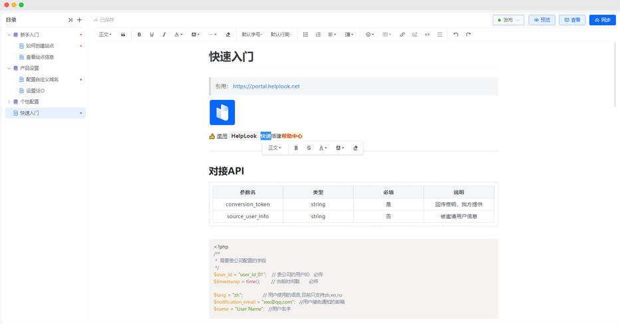The height and width of the screenshot is (324, 620).
Task: Click the HelpLook inline code text
Action: [x=244, y=136]
